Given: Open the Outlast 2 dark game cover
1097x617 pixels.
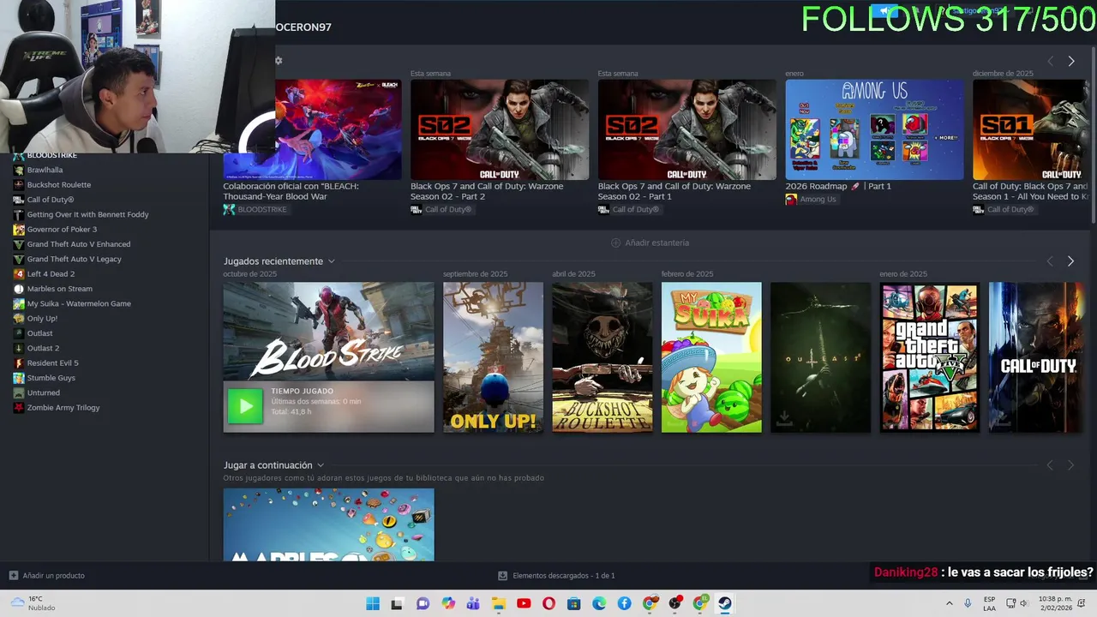Looking at the screenshot, I should point(821,357).
